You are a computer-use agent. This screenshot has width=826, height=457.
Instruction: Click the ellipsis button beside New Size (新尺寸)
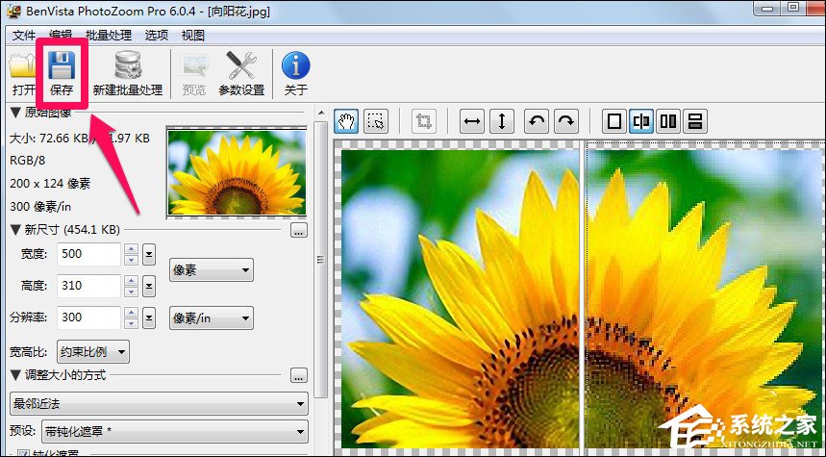pos(298,231)
